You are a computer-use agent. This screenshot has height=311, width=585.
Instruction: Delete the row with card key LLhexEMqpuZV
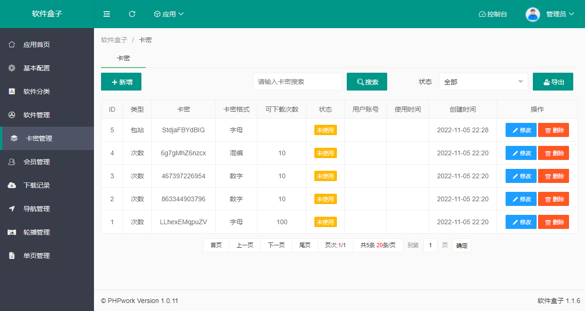(553, 222)
